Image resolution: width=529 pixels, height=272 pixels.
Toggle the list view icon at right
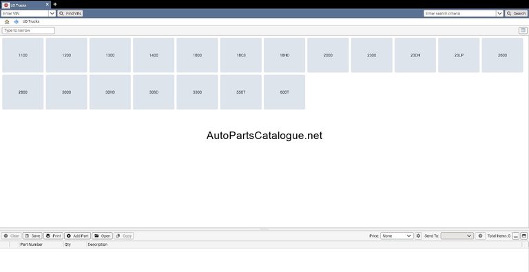(523, 30)
